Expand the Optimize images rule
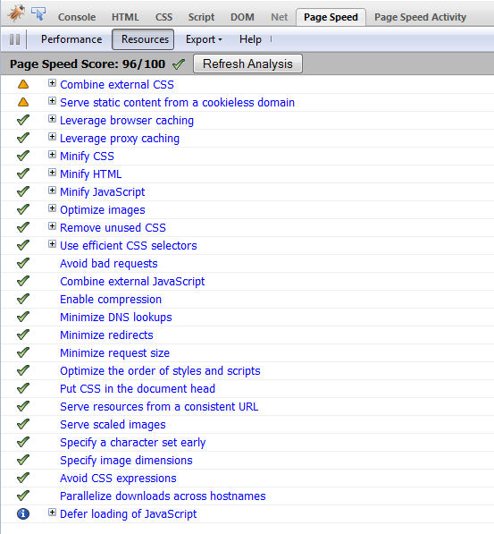Viewport: 494px width, 534px height. (52, 208)
